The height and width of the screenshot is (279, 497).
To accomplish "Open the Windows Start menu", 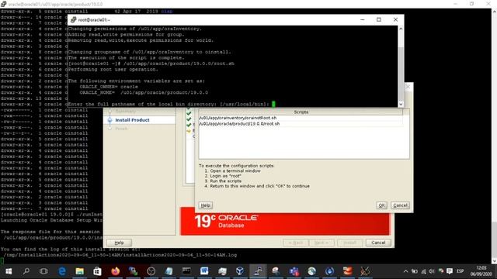I will click(9, 271).
